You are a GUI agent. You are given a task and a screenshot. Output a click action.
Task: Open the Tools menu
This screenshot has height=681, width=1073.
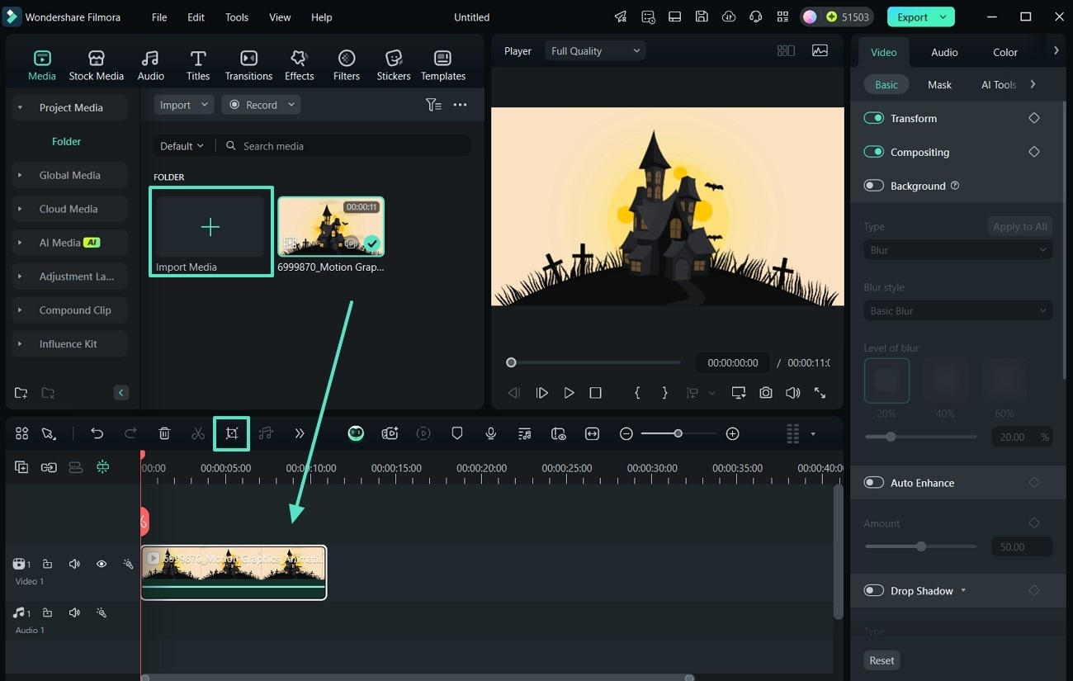click(x=237, y=17)
